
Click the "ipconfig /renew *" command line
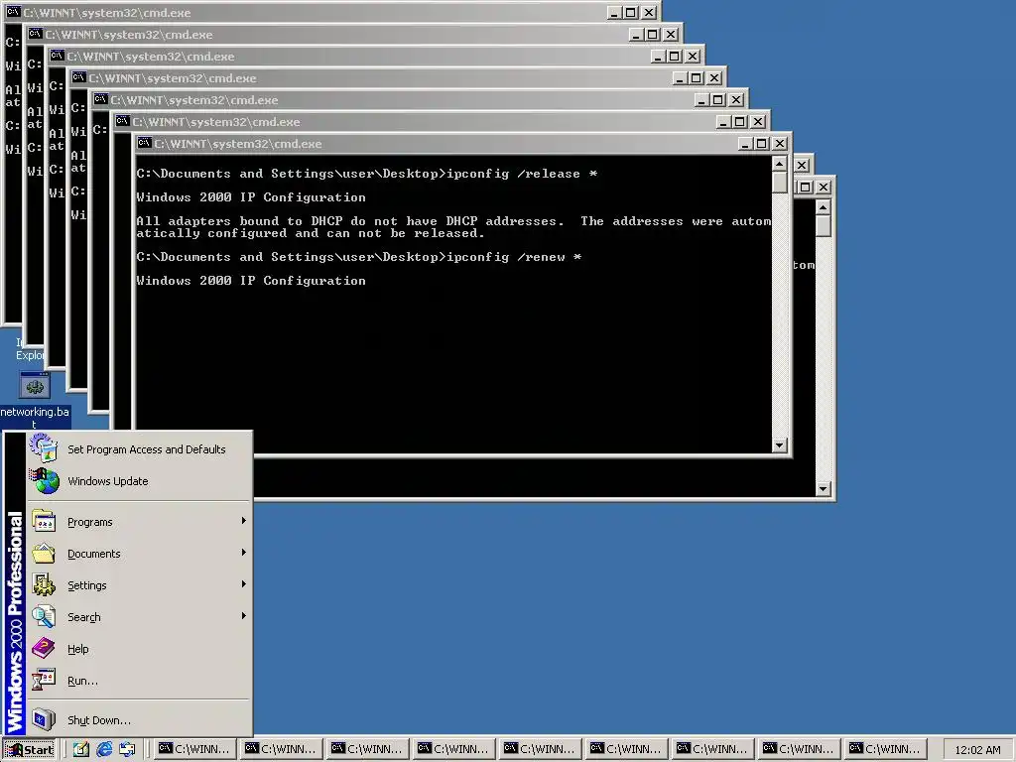tap(359, 257)
